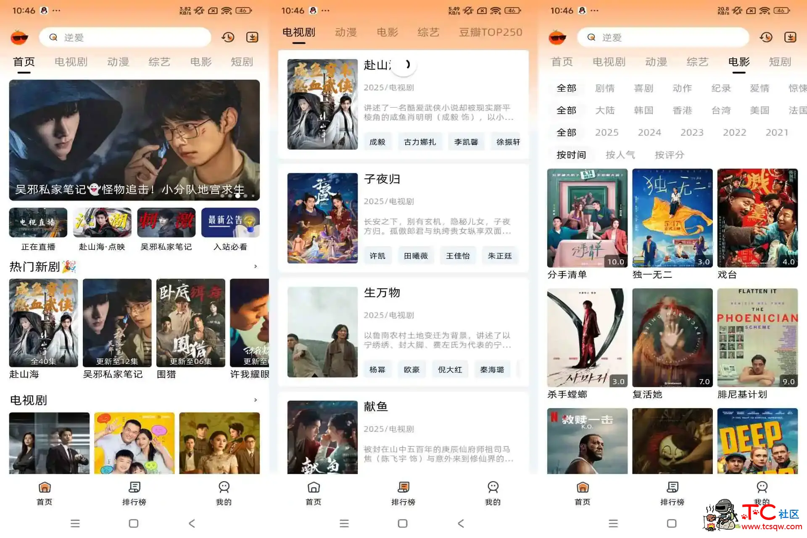The height and width of the screenshot is (538, 807).
Task: Switch to 短剧 tab in left screen
Action: pos(242,62)
